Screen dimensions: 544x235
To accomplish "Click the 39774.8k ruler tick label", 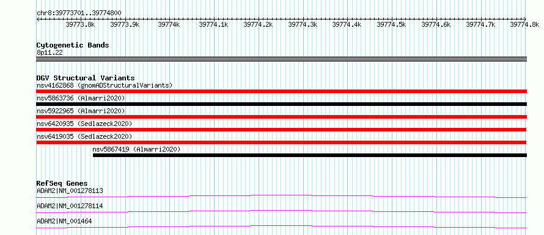I will (x=525, y=24).
